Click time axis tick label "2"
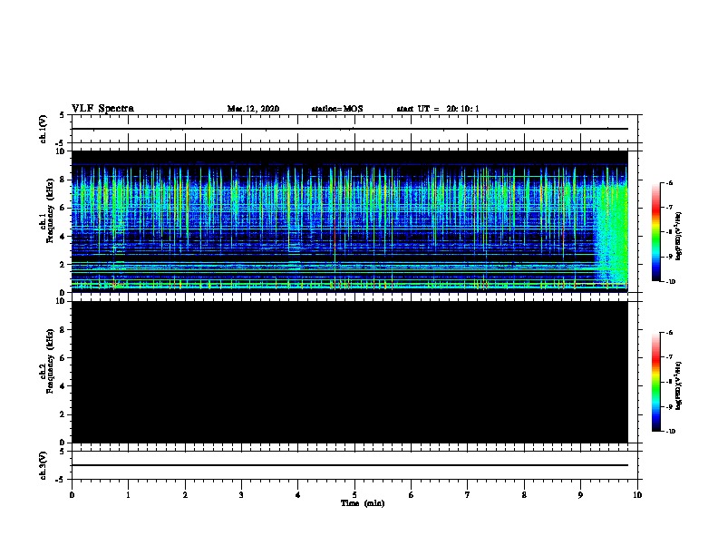Viewport: 718px width, 555px height. 185,495
